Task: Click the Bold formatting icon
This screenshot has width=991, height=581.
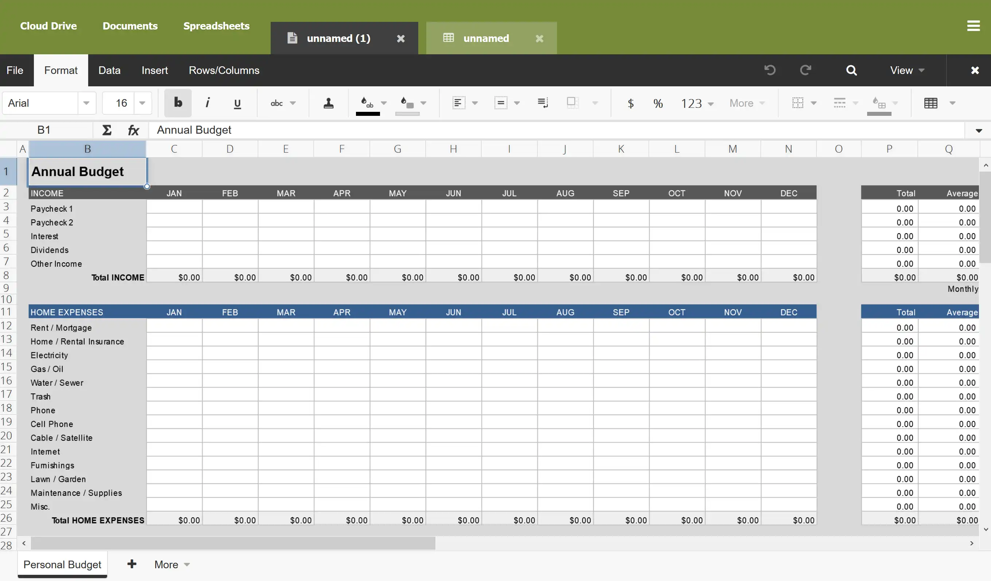Action: coord(179,103)
